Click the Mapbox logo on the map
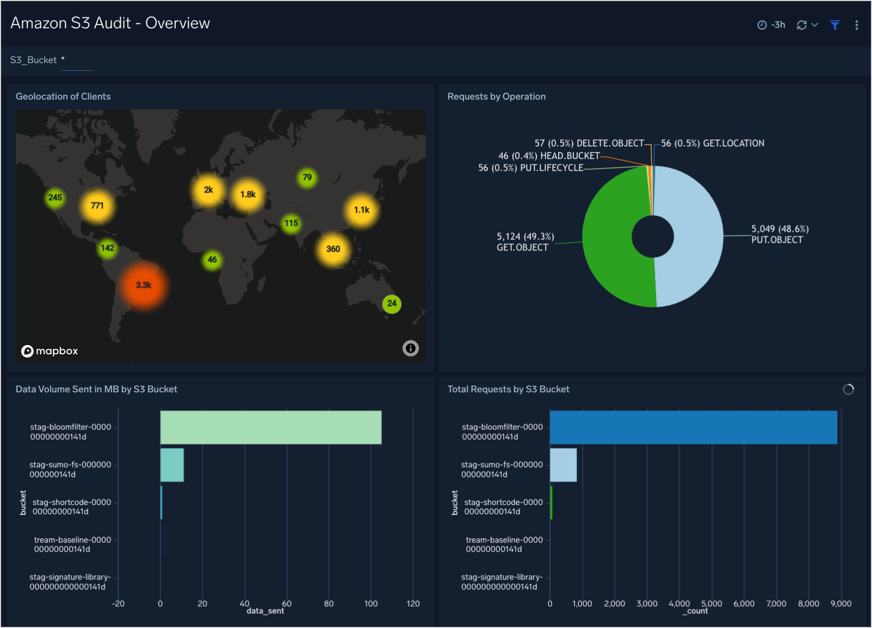Screen dimensions: 872x628 (49, 351)
